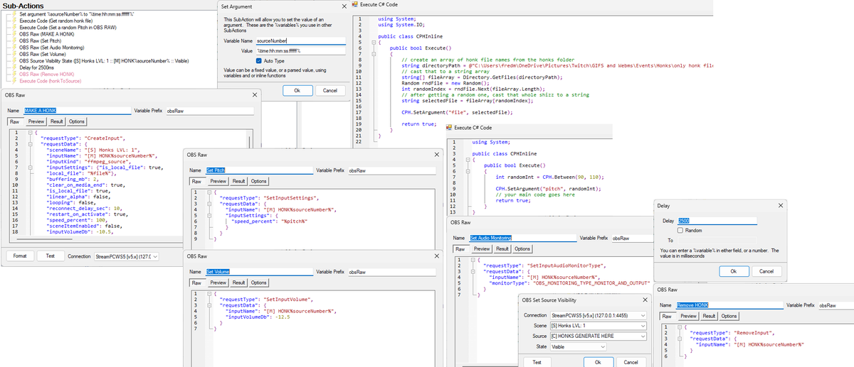Close the OBS Set Source Visibility dialog

645,300
